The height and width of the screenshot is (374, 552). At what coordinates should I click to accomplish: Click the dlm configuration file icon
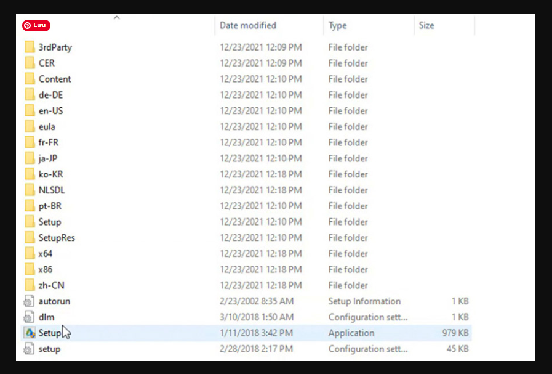pos(29,317)
